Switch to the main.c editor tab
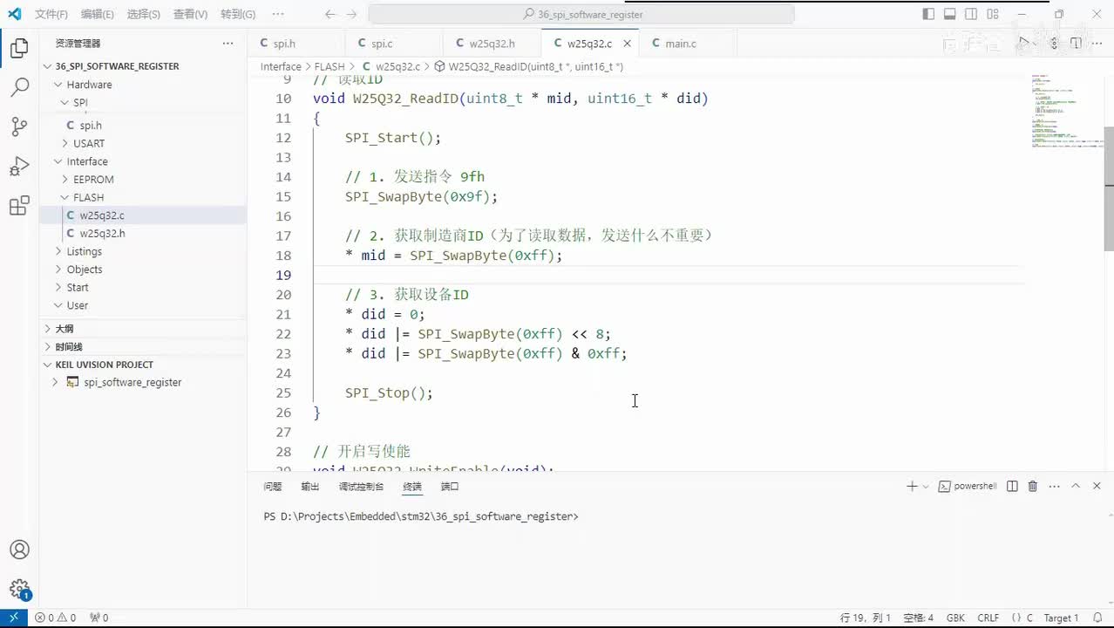1114x628 pixels. [x=680, y=43]
